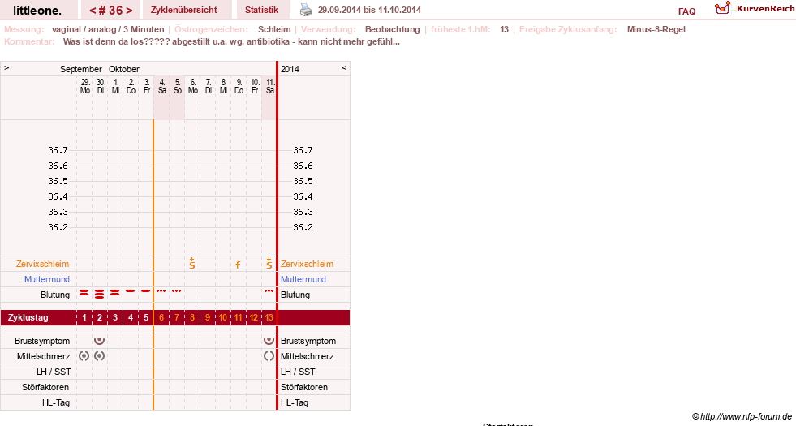Click the left 'Blutung' row label
796x426 pixels.
tap(55, 295)
